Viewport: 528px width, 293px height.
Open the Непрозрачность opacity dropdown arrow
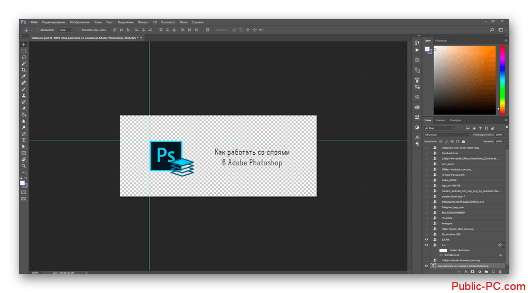(x=506, y=135)
